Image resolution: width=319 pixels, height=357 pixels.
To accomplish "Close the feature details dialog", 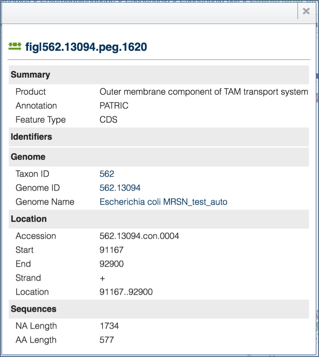I will pos(306,11).
